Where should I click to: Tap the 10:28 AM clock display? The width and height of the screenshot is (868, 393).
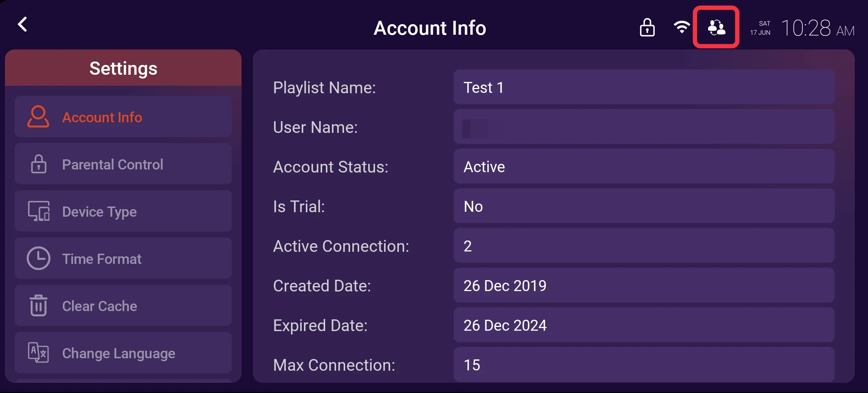pyautogui.click(x=818, y=28)
